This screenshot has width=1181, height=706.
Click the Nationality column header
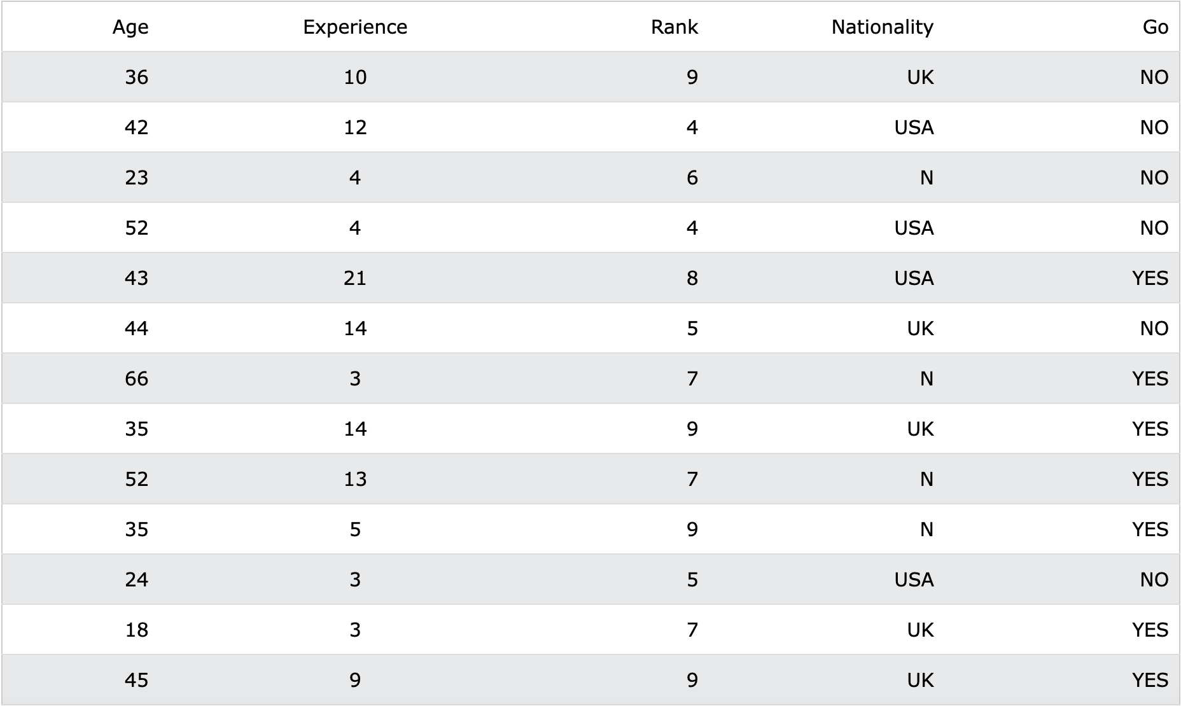[x=883, y=27]
